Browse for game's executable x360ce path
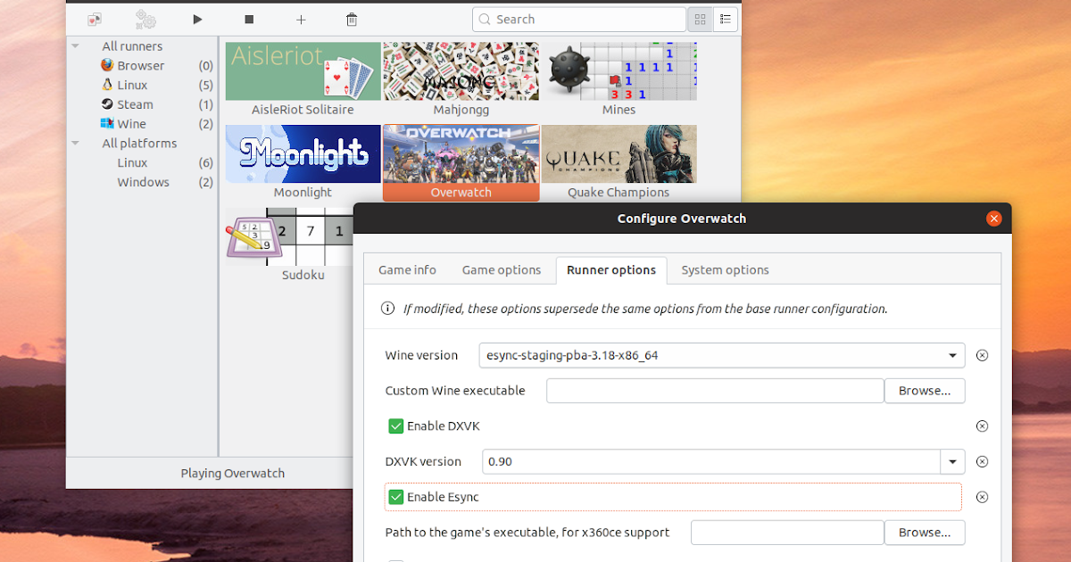This screenshot has height=562, width=1071. coord(925,533)
